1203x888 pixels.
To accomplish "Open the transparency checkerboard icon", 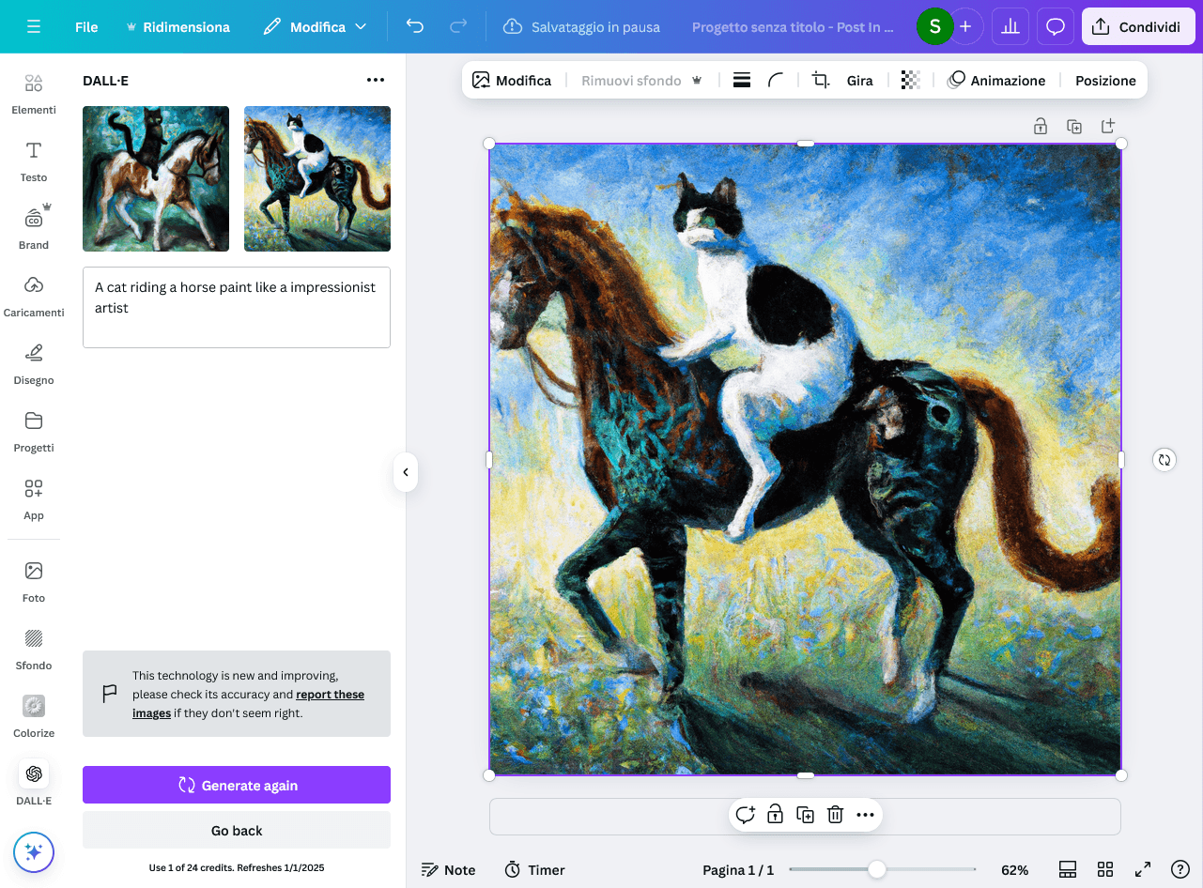I will click(910, 81).
